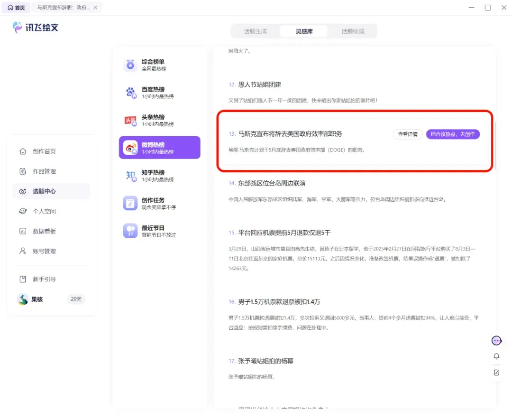Open 综合榜单 medal icon
Viewport: 512px width, 419px height.
point(130,65)
